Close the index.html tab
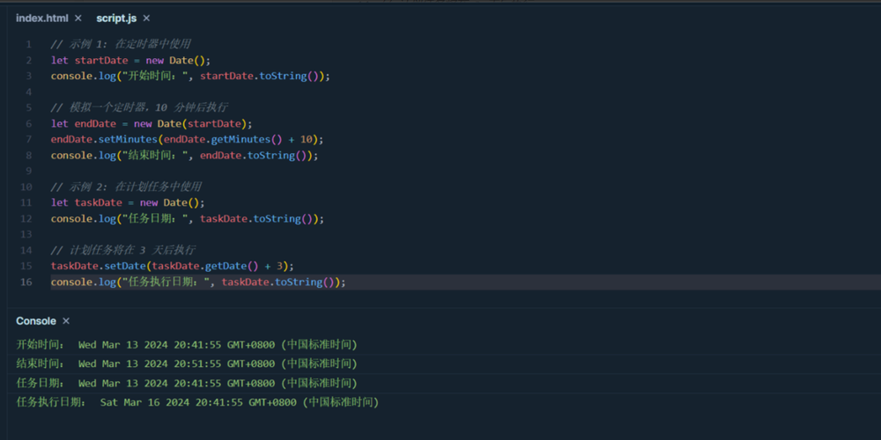This screenshot has width=881, height=440. pyautogui.click(x=78, y=18)
